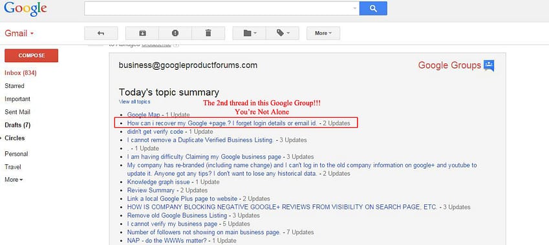Viewport: 549px width, 245px height.
Task: Click the Google logo
Action: pos(25,9)
